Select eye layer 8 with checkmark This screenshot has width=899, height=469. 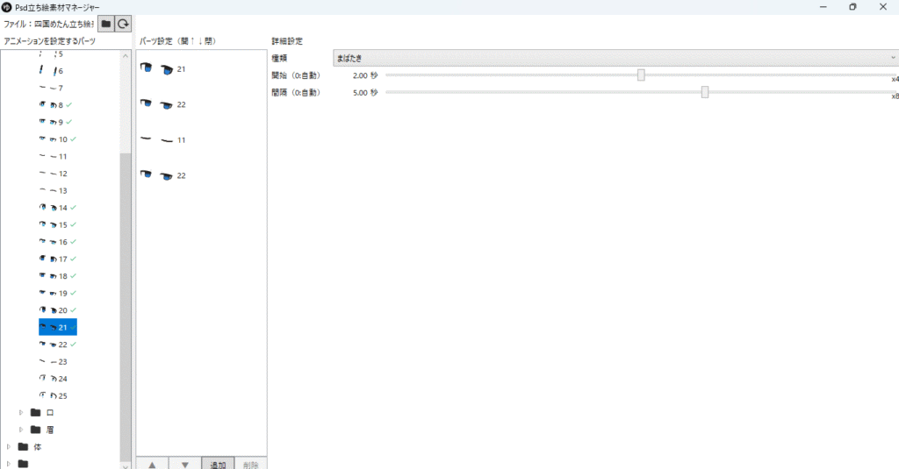[x=57, y=105]
